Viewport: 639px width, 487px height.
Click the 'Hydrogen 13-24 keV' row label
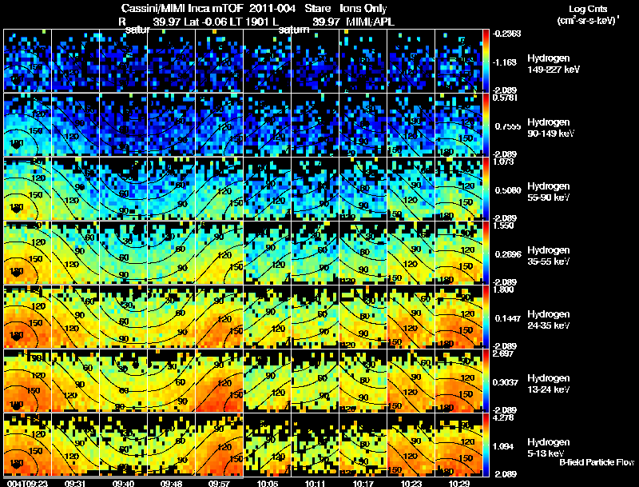pyautogui.click(x=549, y=384)
